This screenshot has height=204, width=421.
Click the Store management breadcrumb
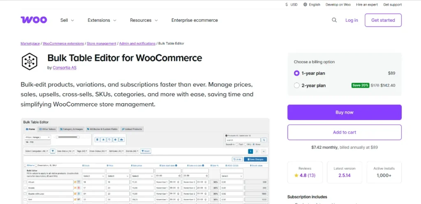click(102, 44)
